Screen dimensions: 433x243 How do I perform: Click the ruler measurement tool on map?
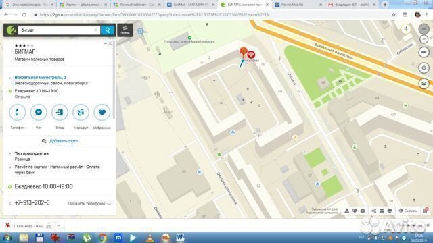[x=424, y=52]
